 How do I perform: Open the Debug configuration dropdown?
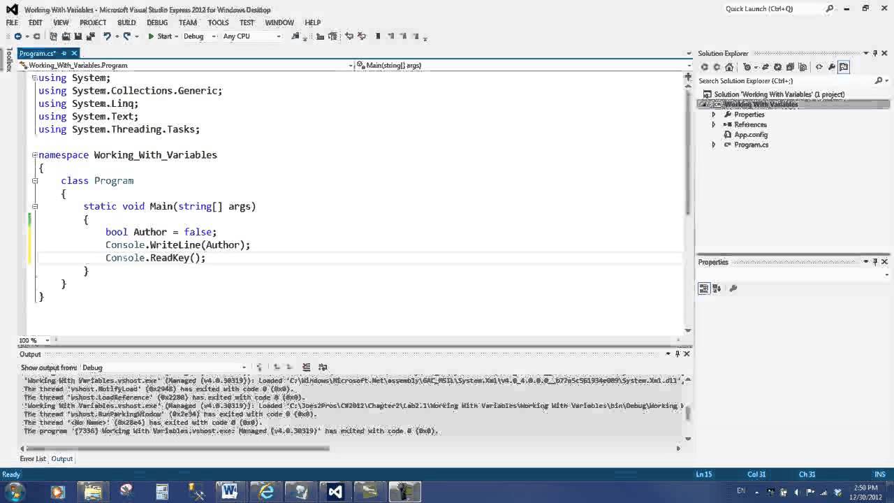pyautogui.click(x=200, y=36)
